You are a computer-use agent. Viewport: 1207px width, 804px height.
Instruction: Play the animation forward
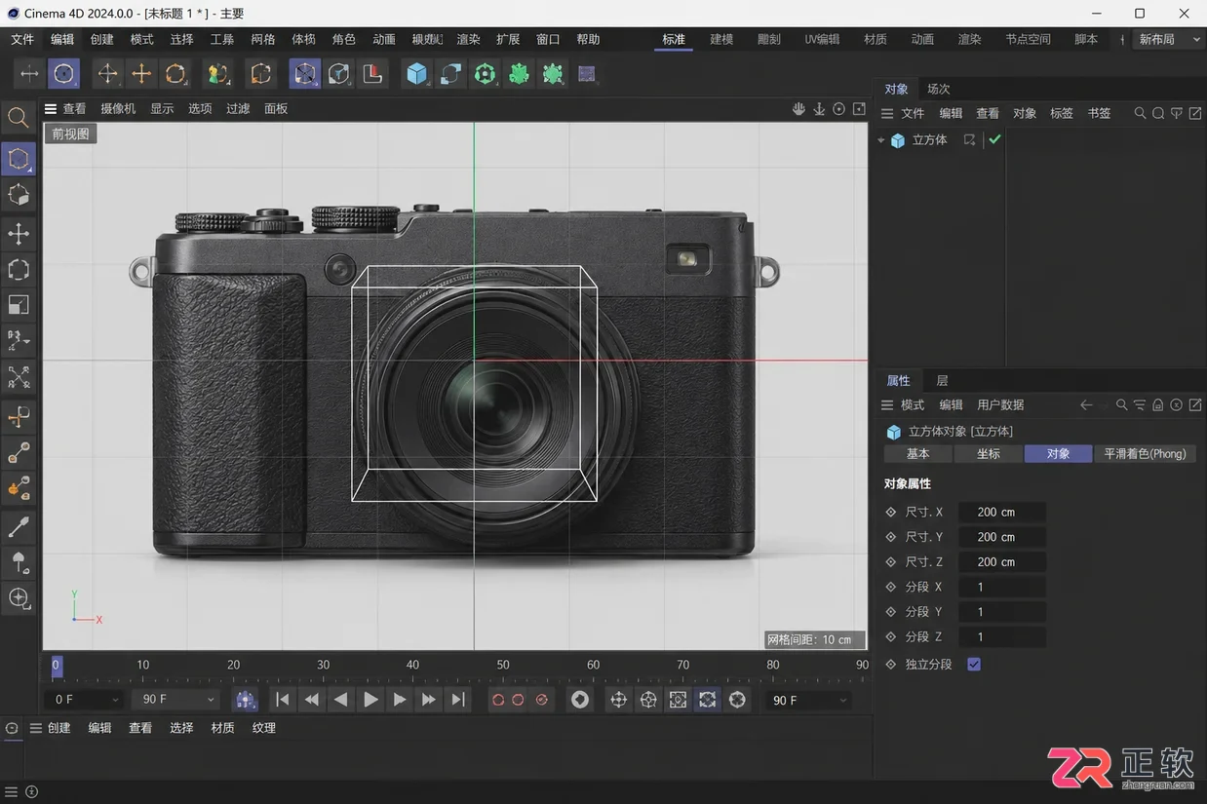(x=370, y=700)
